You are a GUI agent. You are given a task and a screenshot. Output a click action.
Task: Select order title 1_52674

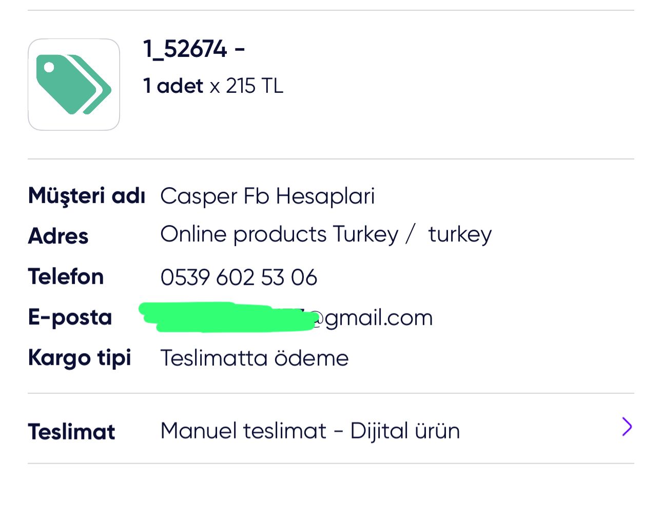coord(194,49)
